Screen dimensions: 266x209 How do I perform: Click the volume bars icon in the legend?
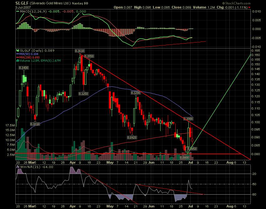pos(18,61)
